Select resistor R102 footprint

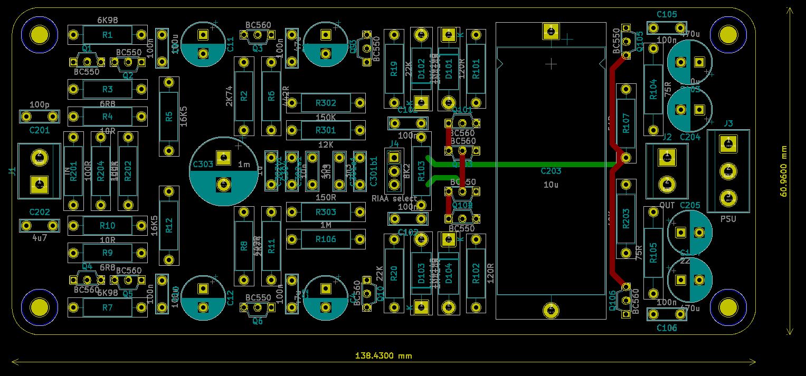pos(476,273)
